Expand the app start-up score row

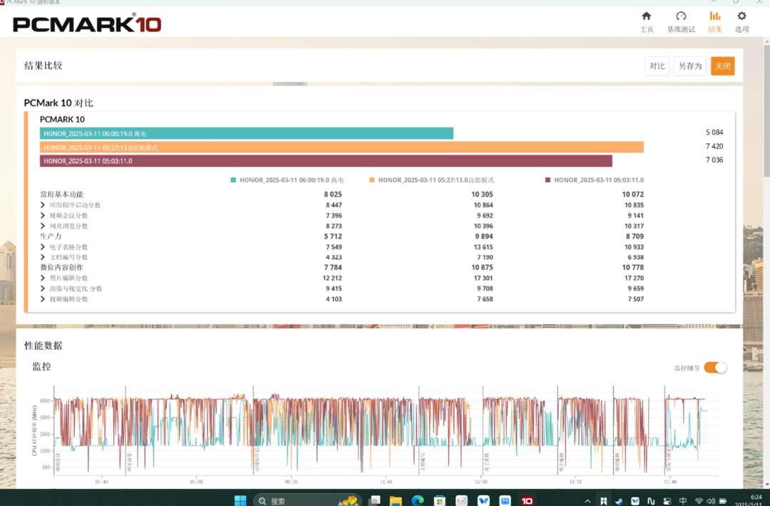[x=43, y=205]
